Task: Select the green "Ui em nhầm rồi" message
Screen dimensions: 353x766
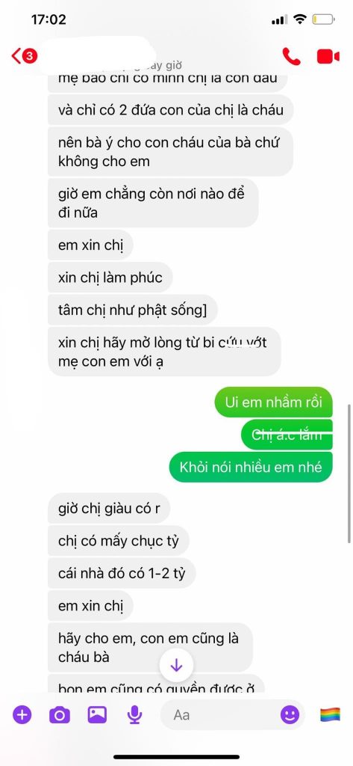Action: pos(273,402)
